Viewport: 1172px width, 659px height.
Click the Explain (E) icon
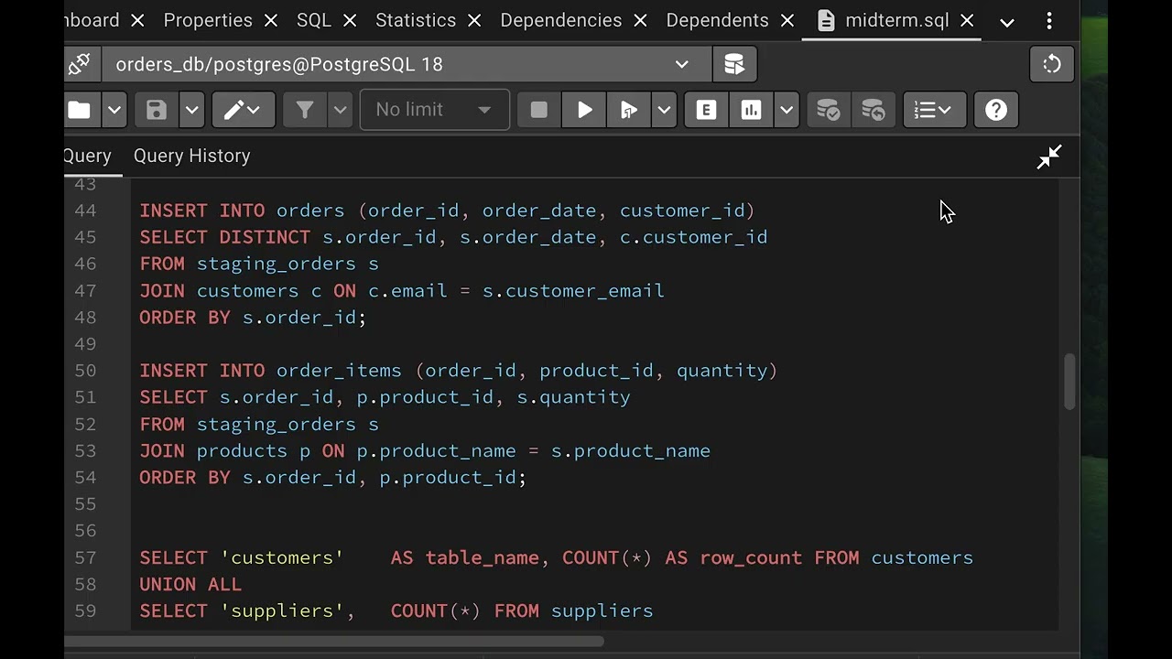[706, 110]
